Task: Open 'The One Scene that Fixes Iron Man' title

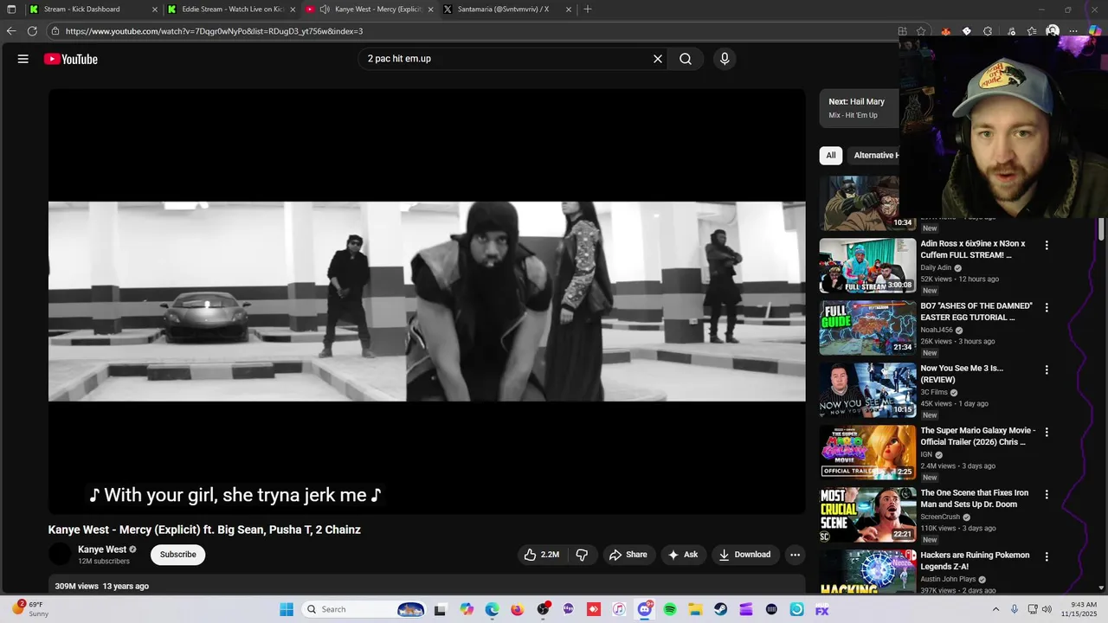Action: click(x=974, y=498)
